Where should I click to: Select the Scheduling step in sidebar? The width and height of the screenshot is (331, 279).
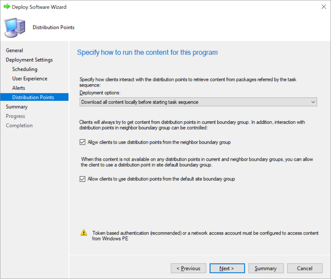pyautogui.click(x=25, y=69)
